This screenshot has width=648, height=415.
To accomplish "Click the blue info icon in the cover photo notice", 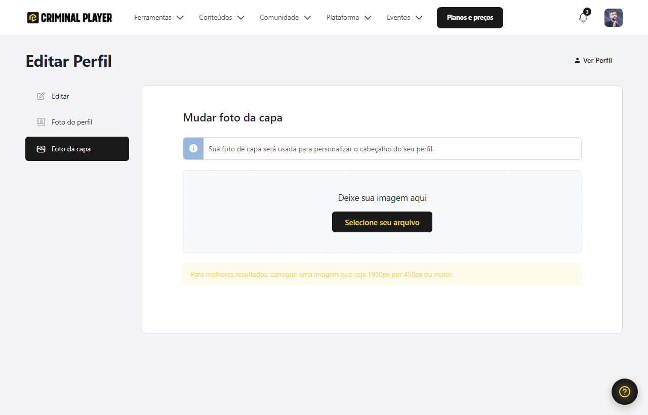I will click(193, 148).
